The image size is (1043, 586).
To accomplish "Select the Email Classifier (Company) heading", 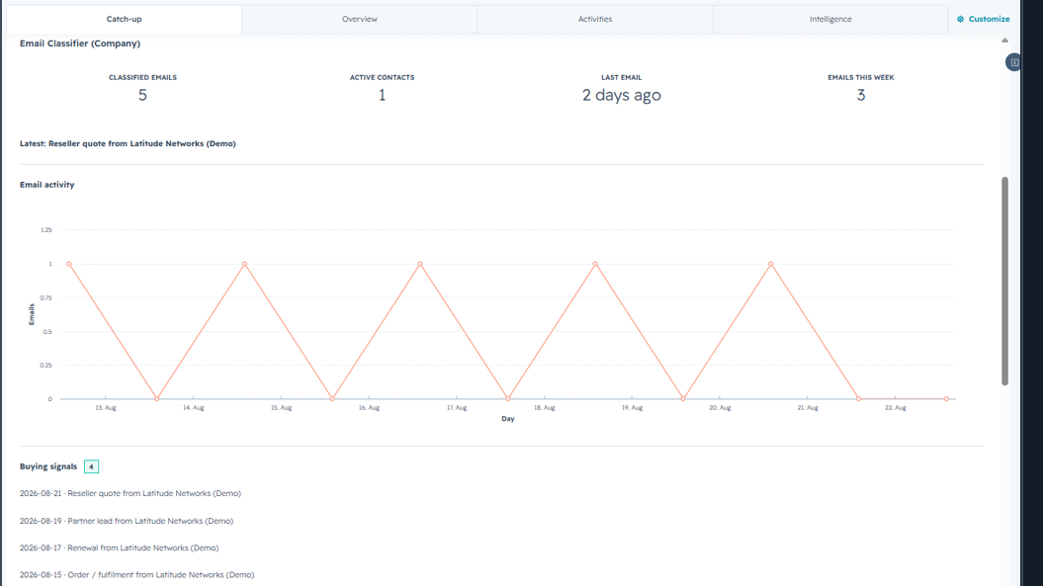I will pyautogui.click(x=80, y=43).
